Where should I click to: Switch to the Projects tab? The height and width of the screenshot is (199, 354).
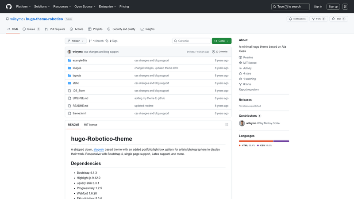point(95,29)
